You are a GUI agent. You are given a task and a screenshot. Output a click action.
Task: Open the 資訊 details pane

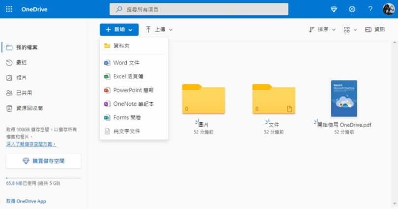coord(374,29)
